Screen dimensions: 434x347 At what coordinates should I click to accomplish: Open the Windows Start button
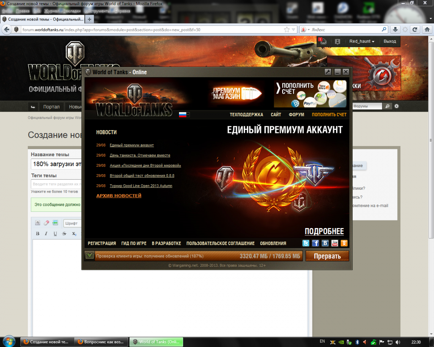(x=8, y=342)
